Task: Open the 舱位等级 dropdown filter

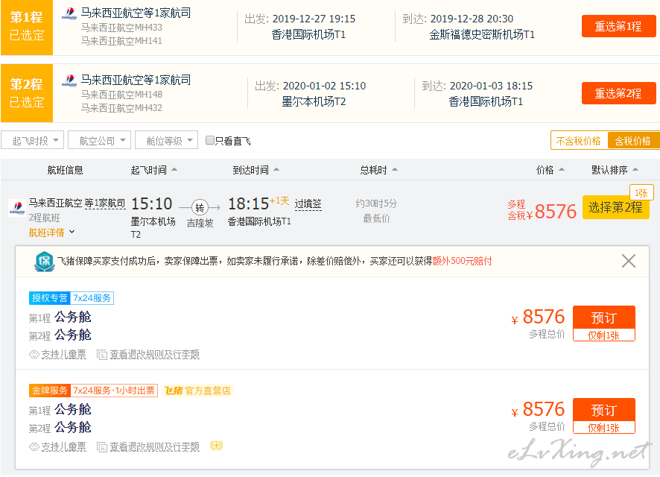Action: coord(166,140)
